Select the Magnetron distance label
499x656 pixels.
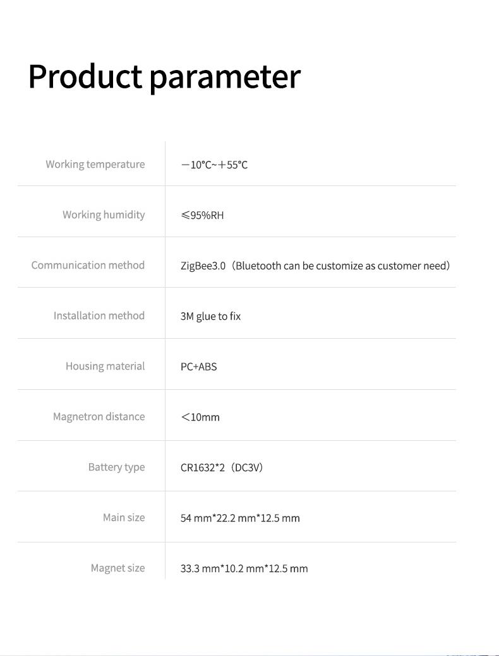pos(99,417)
